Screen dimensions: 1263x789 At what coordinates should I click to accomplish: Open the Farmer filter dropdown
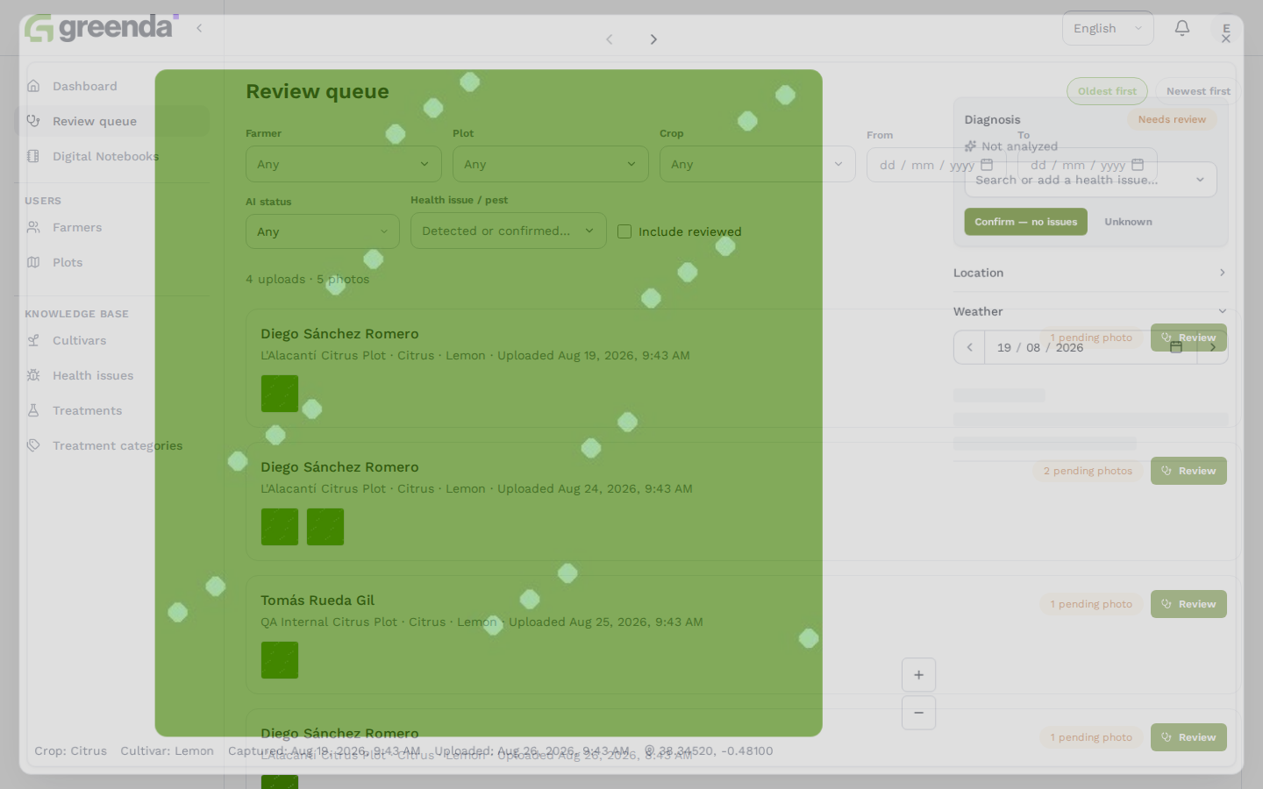pos(344,164)
